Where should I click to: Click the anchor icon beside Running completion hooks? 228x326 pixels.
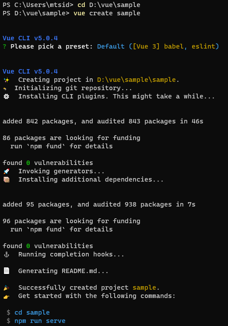tap(7, 255)
